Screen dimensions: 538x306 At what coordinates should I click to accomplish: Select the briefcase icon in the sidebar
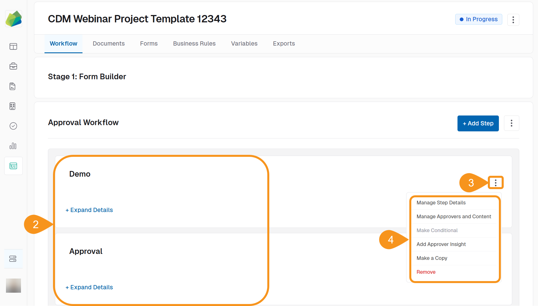[x=13, y=66]
